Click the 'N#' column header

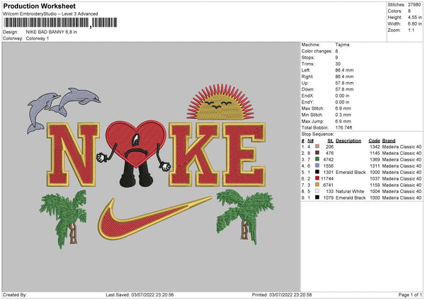point(311,141)
